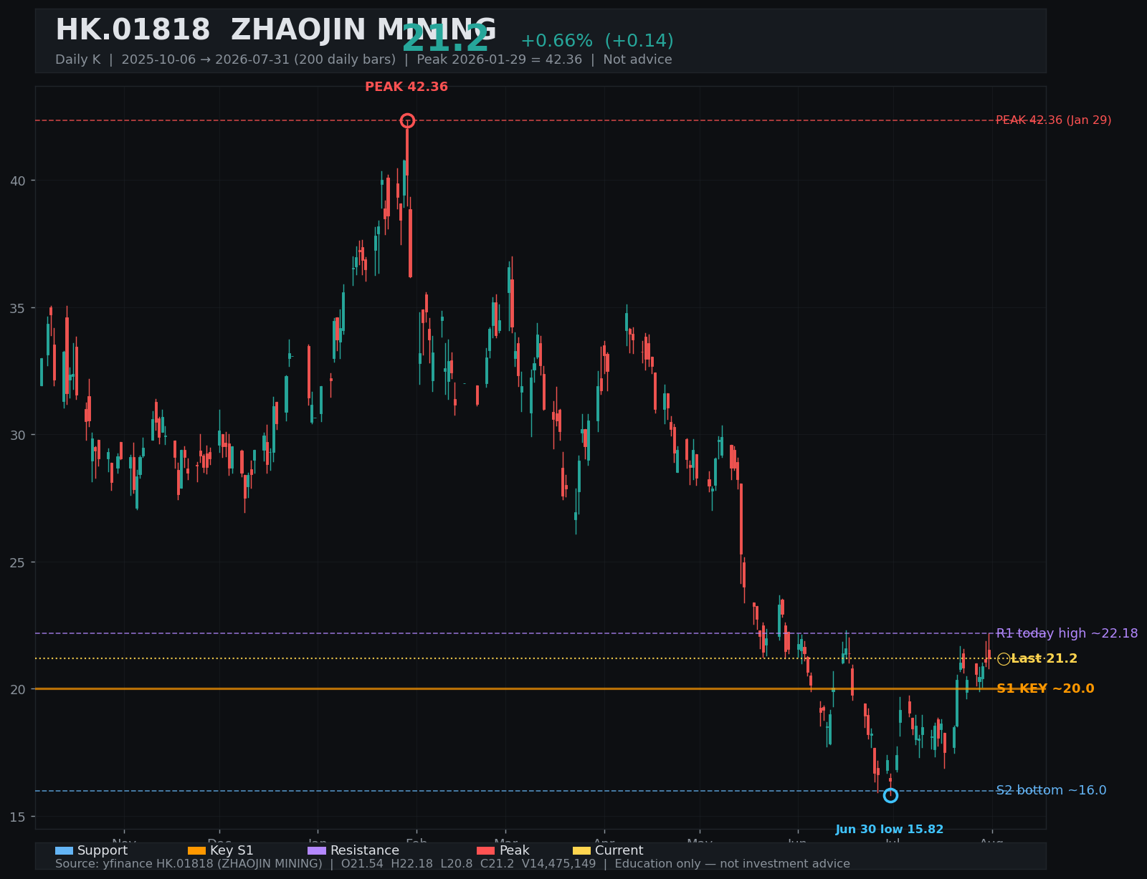Select the blue circle marker at the June low

click(890, 795)
